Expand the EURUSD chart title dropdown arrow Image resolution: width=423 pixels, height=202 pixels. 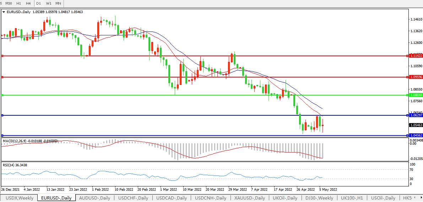pos(4,12)
